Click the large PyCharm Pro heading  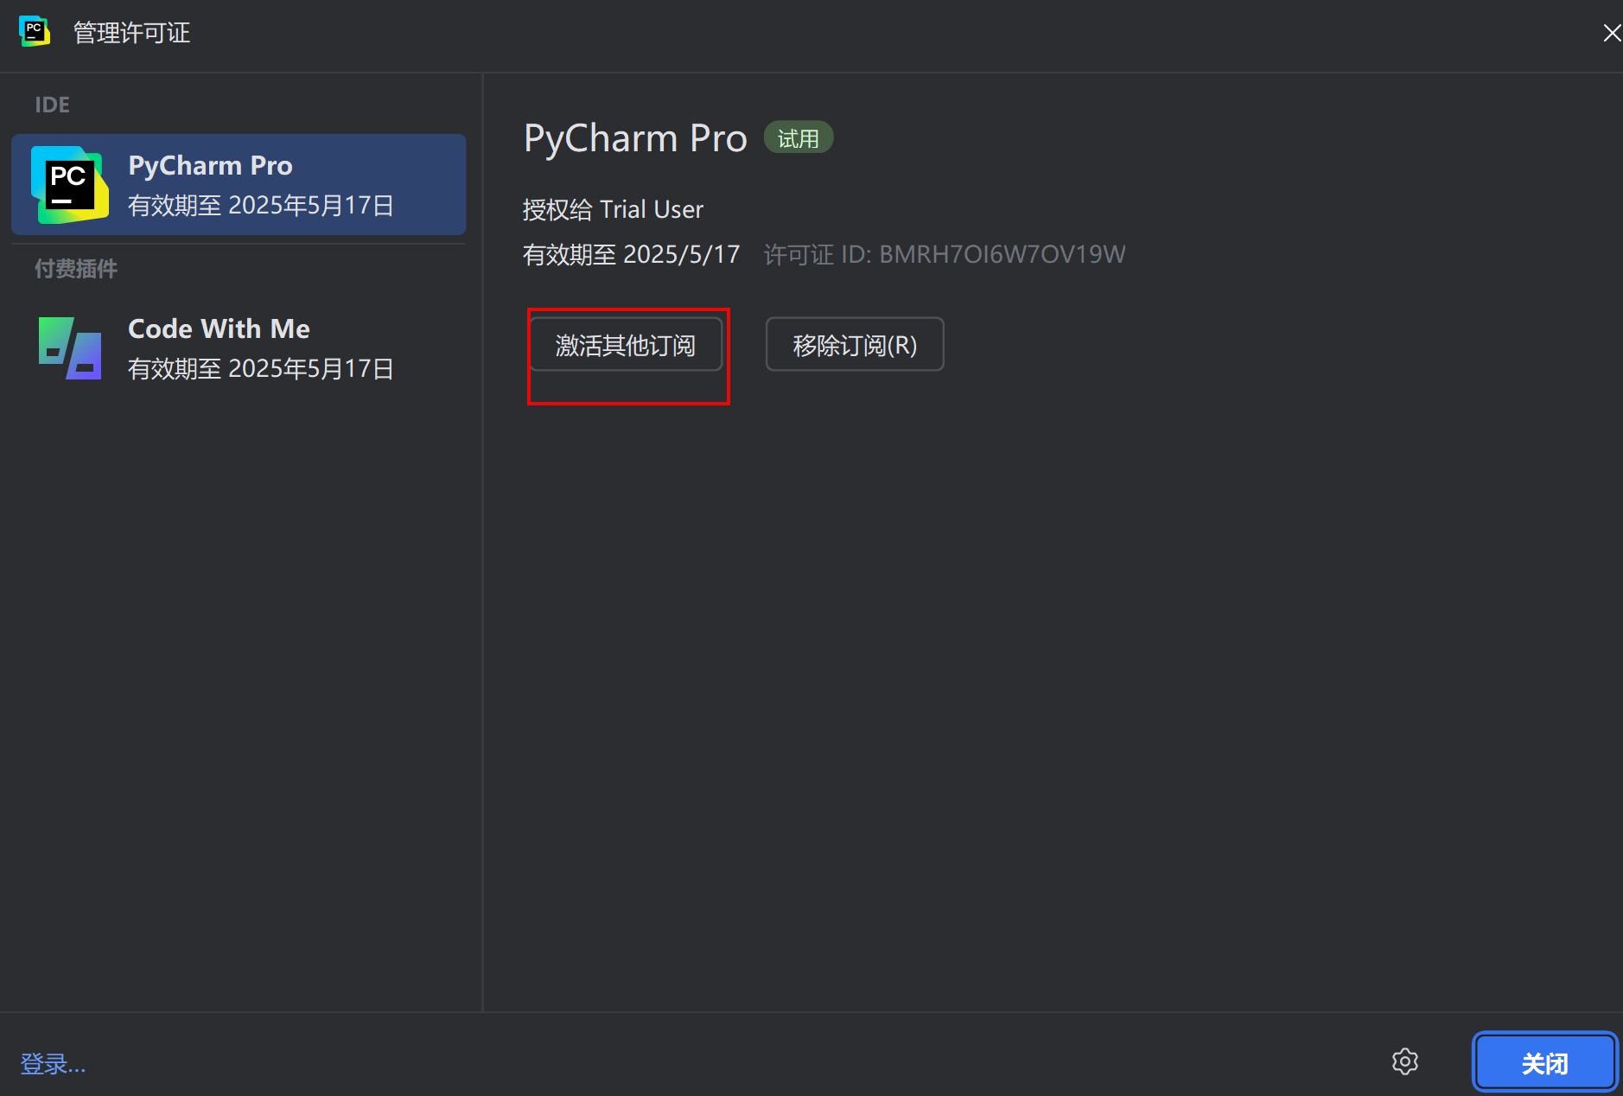coord(634,138)
